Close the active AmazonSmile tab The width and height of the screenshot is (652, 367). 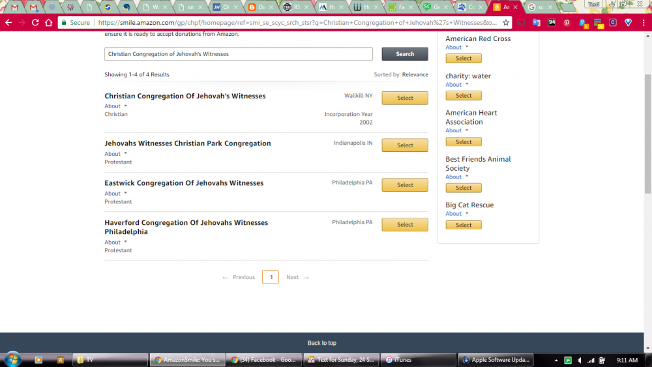pos(515,7)
